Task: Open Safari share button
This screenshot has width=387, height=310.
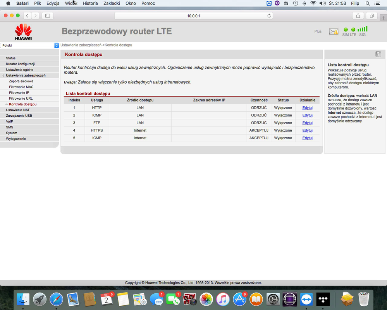Action: (358, 16)
